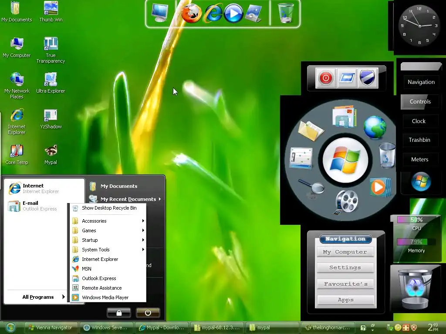Open the globe icon in the circular navigator

coord(375,127)
